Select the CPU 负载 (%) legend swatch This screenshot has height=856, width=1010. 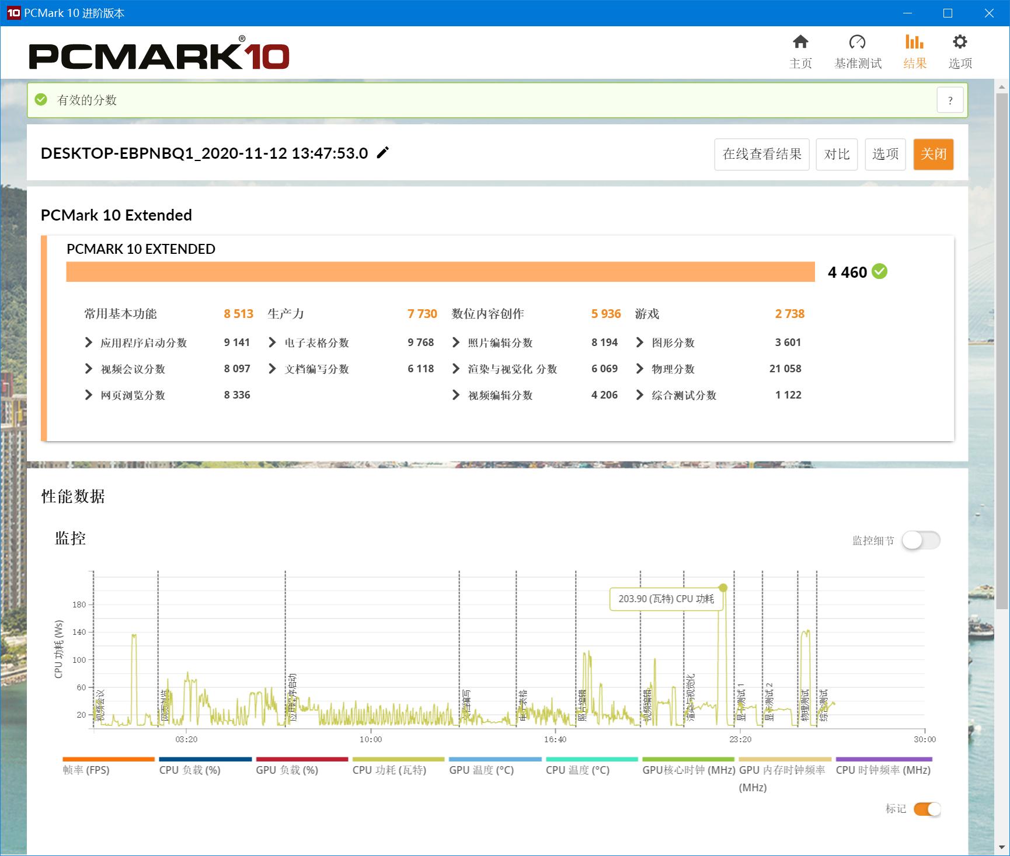tap(206, 759)
